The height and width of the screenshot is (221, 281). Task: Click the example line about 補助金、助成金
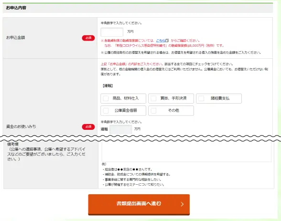pos(137,174)
